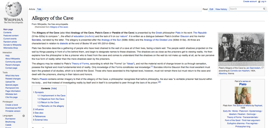The width and height of the screenshot is (268, 128).
Task: Click The School of Athens link
Action: pyautogui.click(x=242, y=106)
